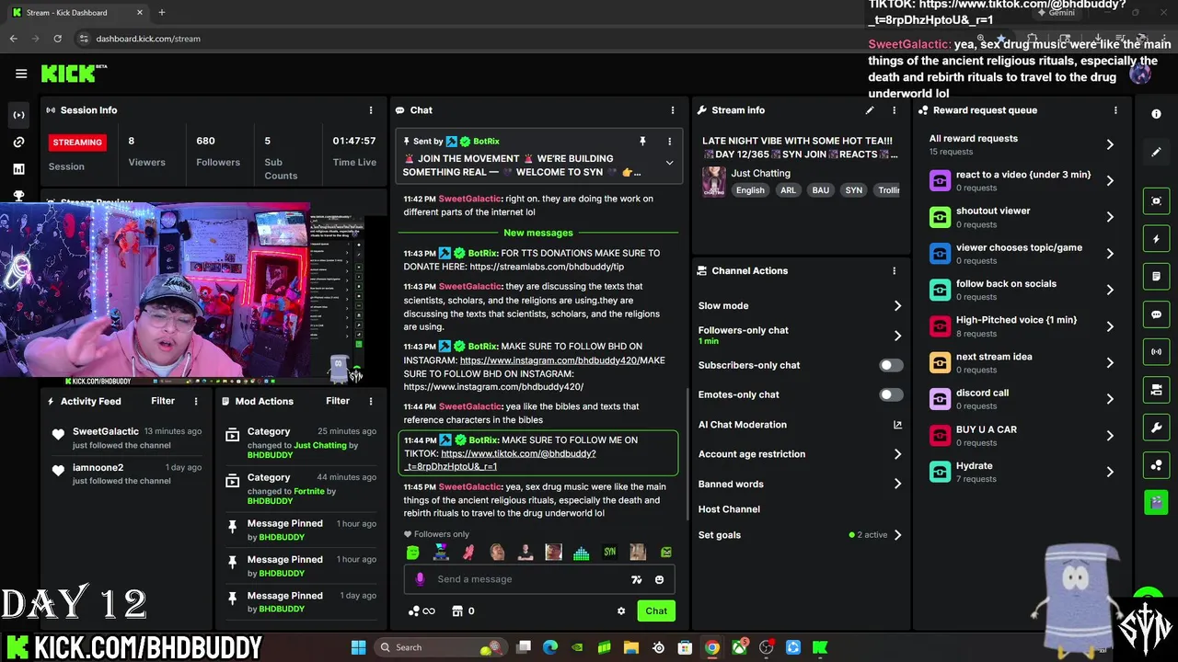This screenshot has height=662, width=1178.
Task: Open Stream info three-dot menu
Action: pyautogui.click(x=894, y=110)
